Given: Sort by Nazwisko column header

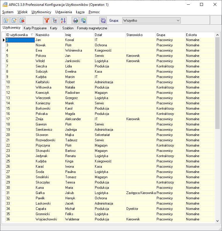Looking at the screenshot, I should (x=50, y=35).
